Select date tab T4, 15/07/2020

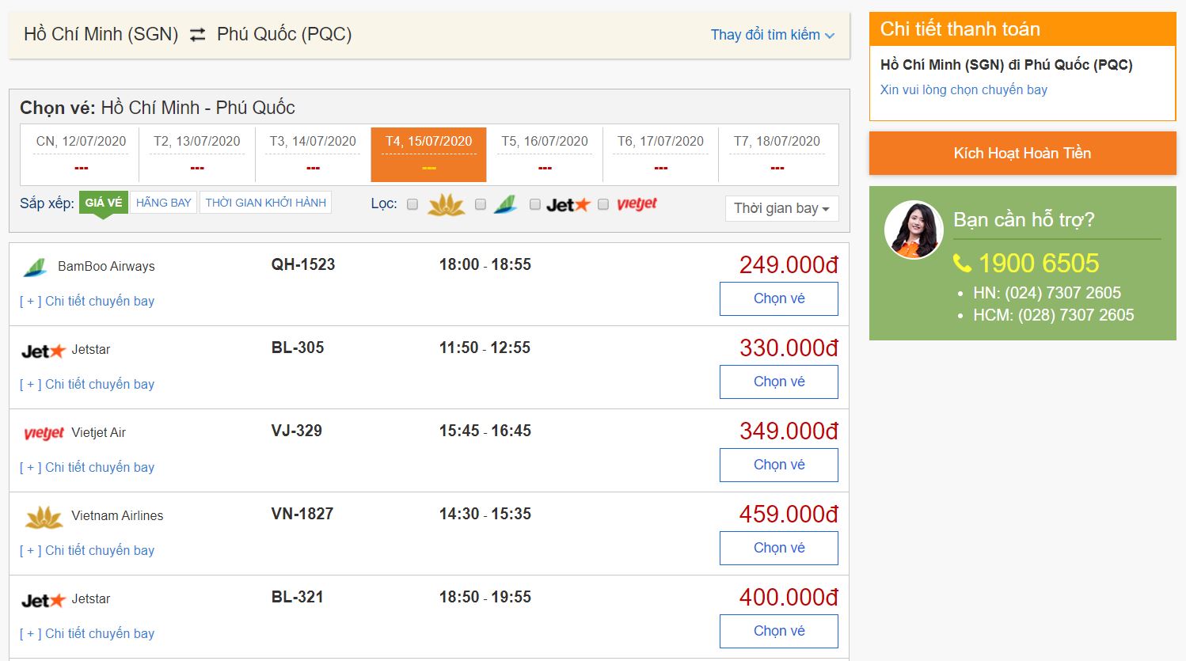[x=428, y=154]
